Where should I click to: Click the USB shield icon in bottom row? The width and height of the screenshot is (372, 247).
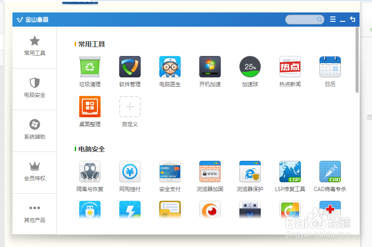[90, 210]
